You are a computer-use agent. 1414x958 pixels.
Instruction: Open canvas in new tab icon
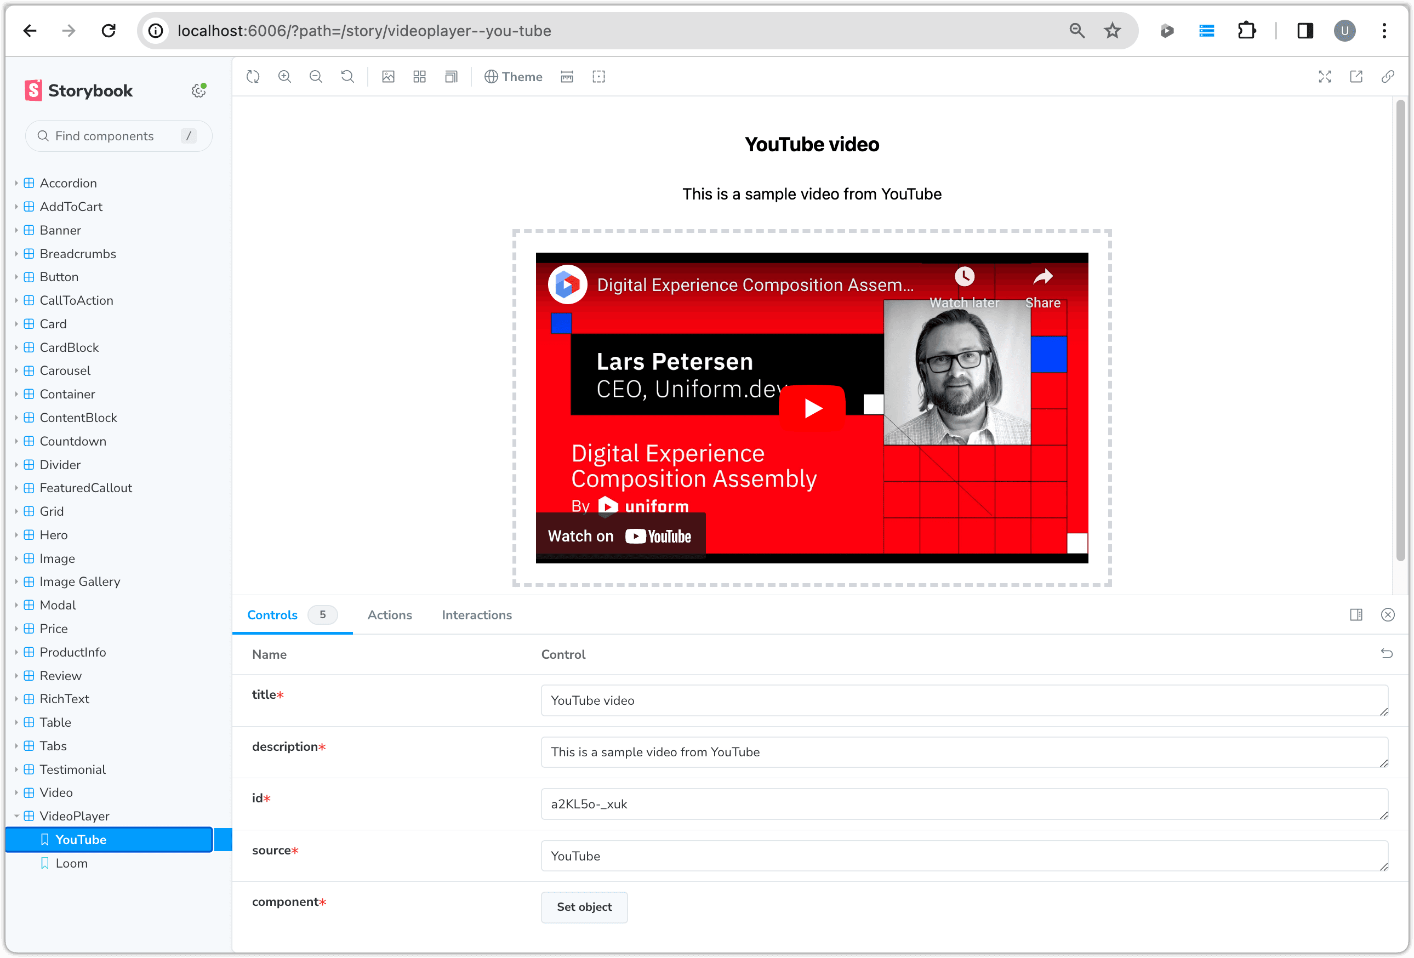(1355, 77)
